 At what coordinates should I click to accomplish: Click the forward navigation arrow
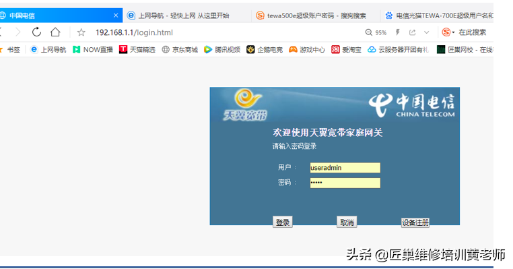(18, 32)
